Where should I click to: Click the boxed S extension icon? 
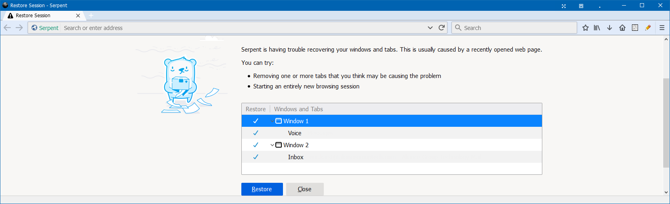click(635, 28)
